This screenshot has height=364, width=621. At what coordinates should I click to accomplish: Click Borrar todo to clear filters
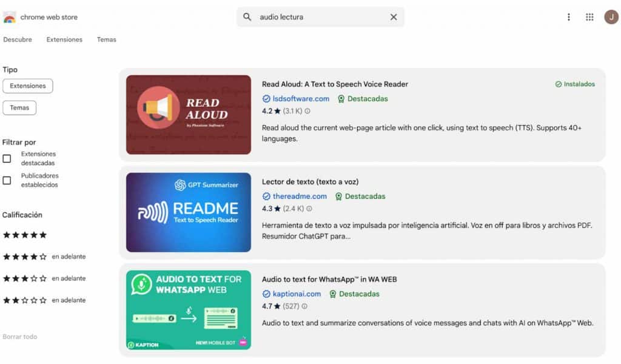coord(20,337)
